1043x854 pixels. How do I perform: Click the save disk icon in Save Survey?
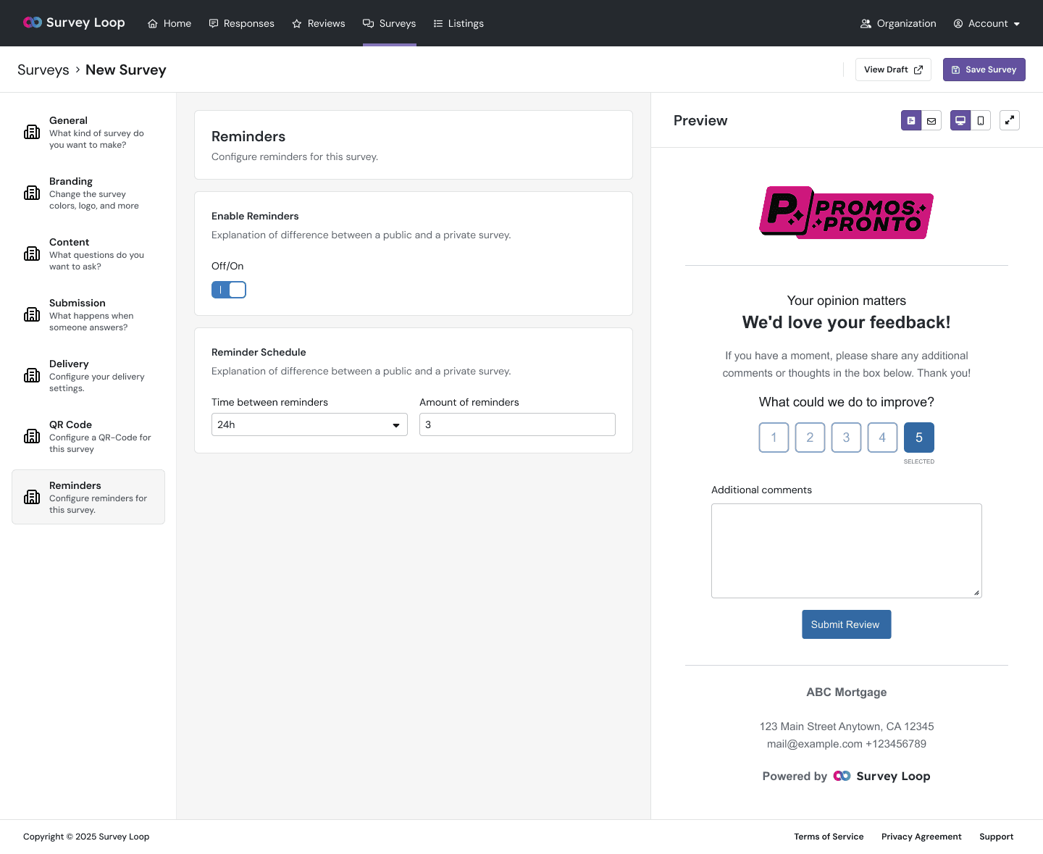pyautogui.click(x=955, y=70)
